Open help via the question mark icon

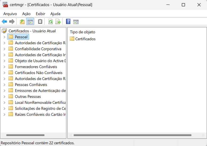pos(68,21)
